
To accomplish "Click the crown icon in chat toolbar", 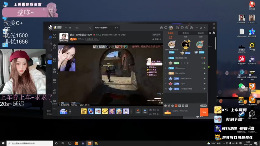I will 173,106.
